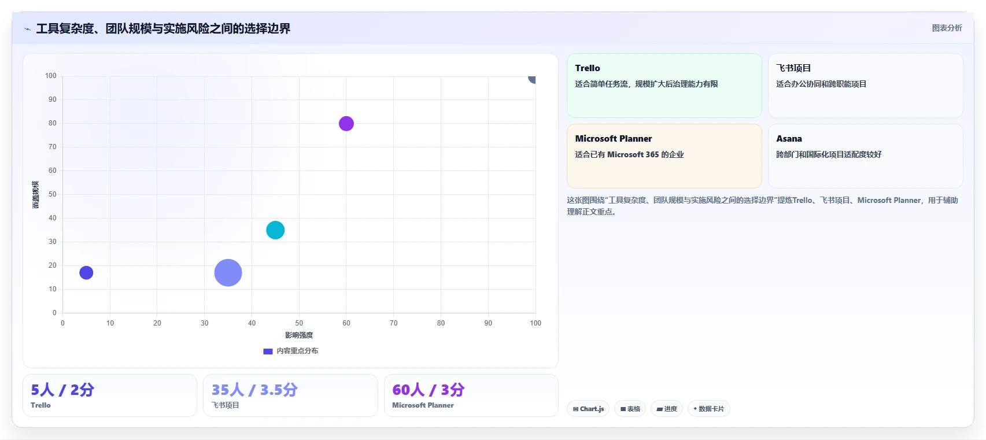Toggle the 内容重点分布 legend item
This screenshot has width=986, height=440.
click(x=290, y=351)
